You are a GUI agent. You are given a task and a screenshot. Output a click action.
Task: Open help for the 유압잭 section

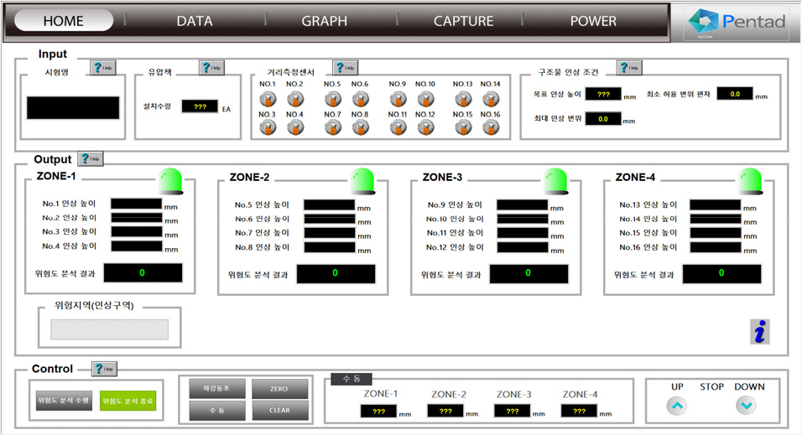click(x=211, y=68)
